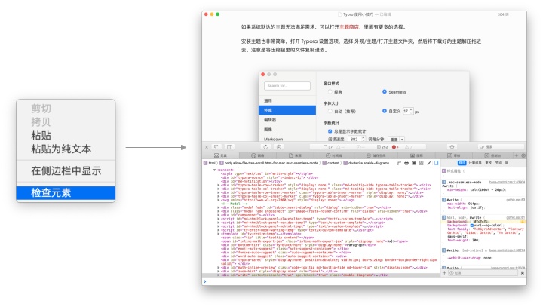Click the add new style rule plus icon

[444, 273]
